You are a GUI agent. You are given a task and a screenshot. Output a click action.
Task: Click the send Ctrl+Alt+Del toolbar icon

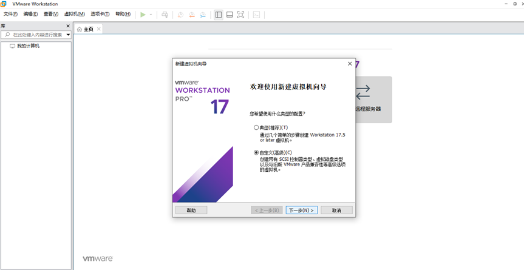pos(165,15)
